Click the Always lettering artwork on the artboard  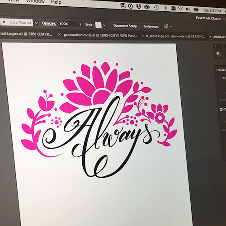(101, 137)
